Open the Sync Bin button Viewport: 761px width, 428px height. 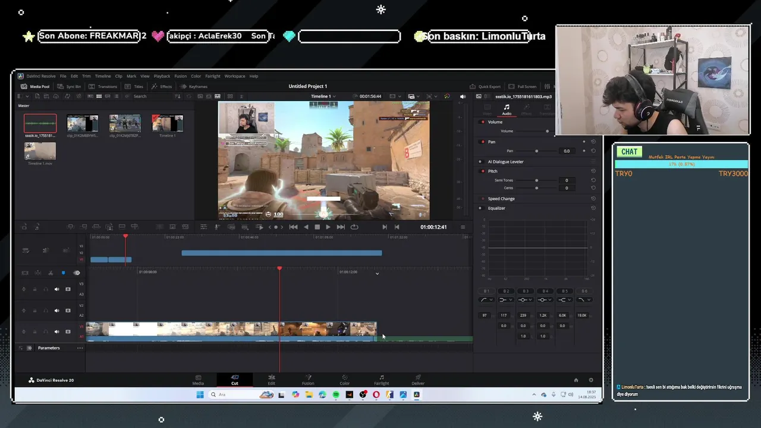pos(69,86)
